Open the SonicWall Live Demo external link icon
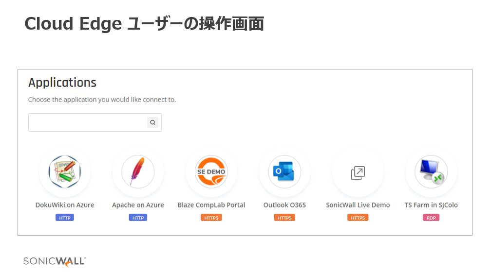This screenshot has height=273, width=491. click(x=358, y=173)
